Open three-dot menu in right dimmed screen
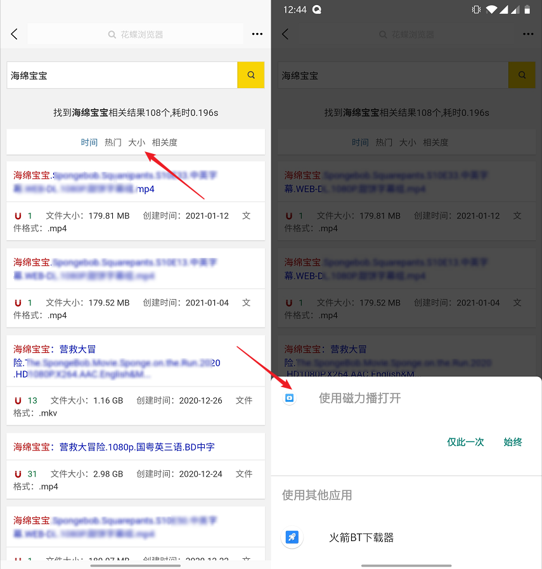Screen dimensions: 542x569 (x=528, y=34)
